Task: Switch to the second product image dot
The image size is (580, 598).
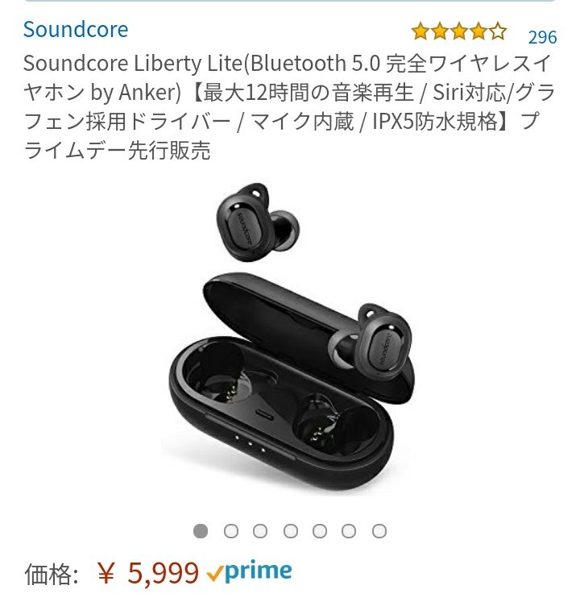Action: [231, 530]
